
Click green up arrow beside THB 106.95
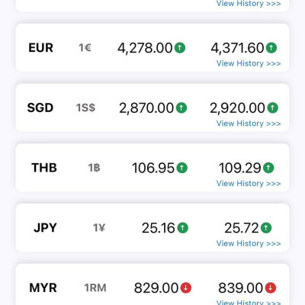[x=182, y=168]
